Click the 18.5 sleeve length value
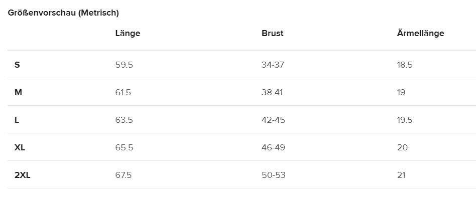Image resolution: width=476 pixels, height=206 pixels. coord(405,65)
